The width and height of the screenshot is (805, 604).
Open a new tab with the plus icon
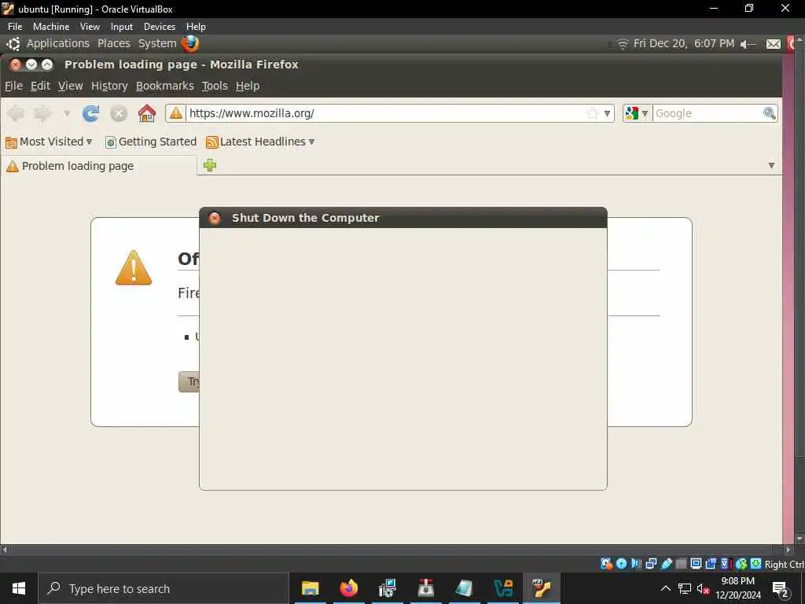coord(210,165)
